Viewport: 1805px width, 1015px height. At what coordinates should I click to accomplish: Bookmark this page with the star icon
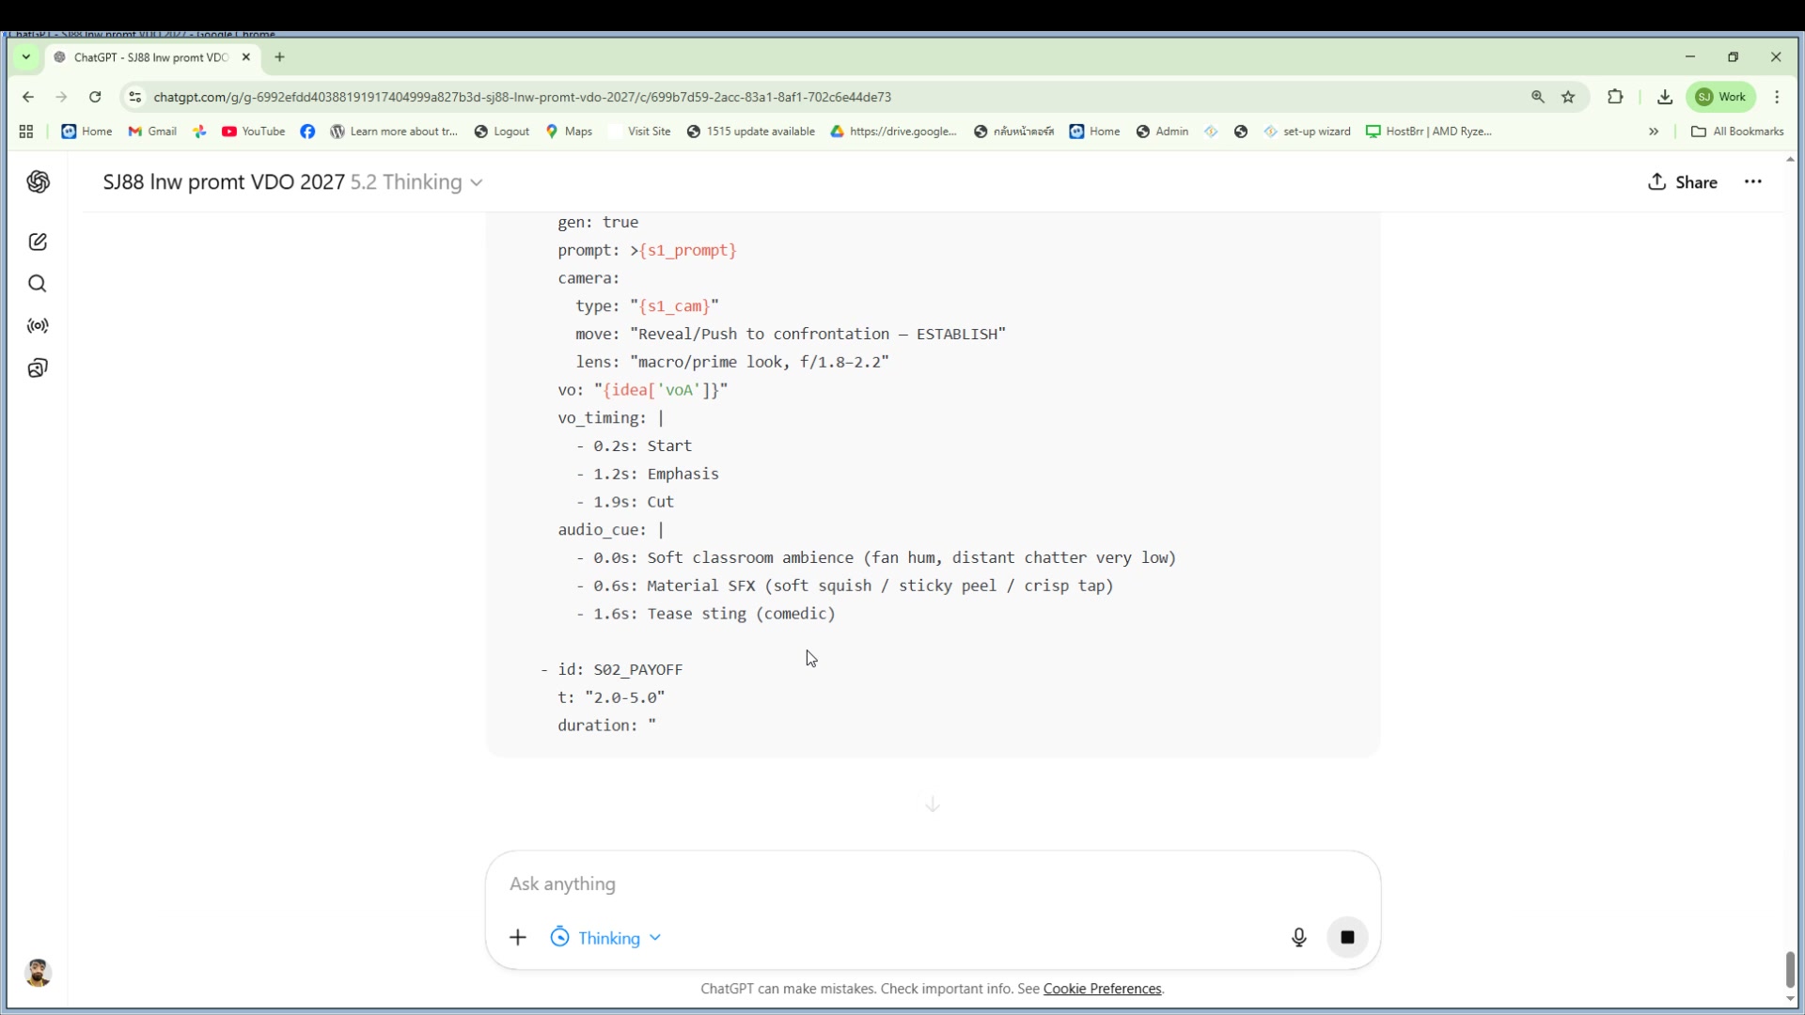(1568, 97)
